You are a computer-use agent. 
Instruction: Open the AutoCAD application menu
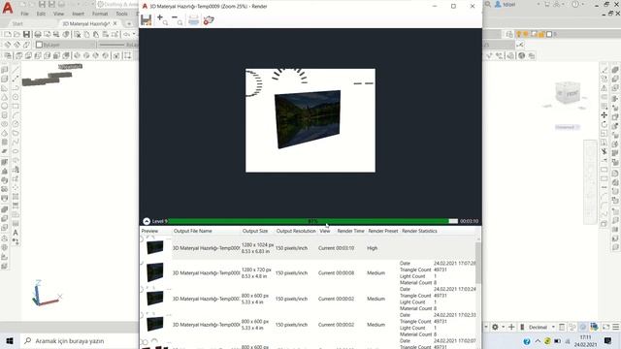[8, 8]
